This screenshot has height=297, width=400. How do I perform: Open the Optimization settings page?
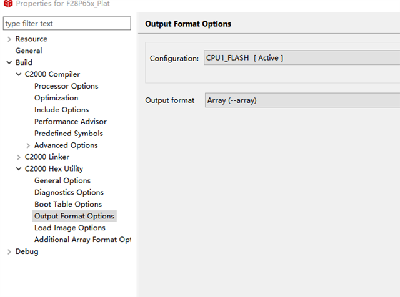(56, 98)
